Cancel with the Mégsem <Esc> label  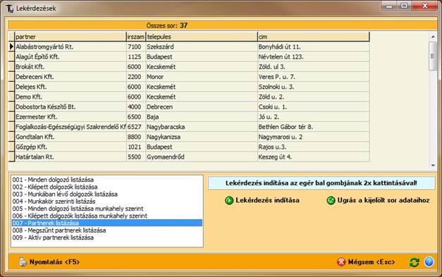pos(372,262)
